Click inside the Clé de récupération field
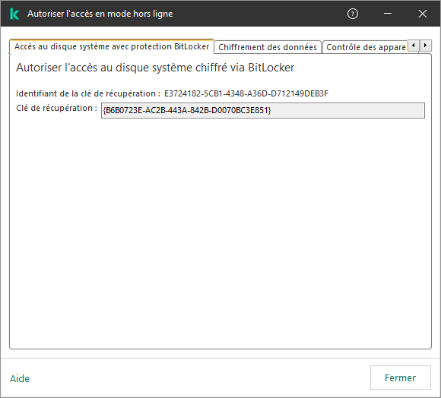This screenshot has height=398, width=441. coord(262,110)
